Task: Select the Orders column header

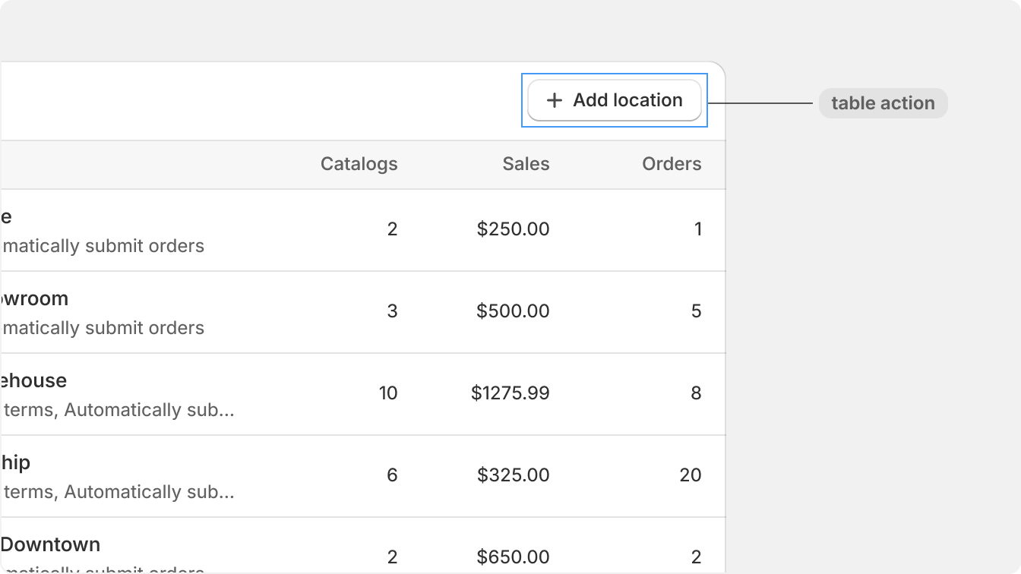Action: click(672, 164)
